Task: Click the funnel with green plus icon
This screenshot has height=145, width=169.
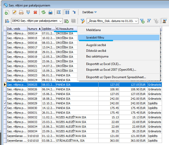Action: (142, 21)
